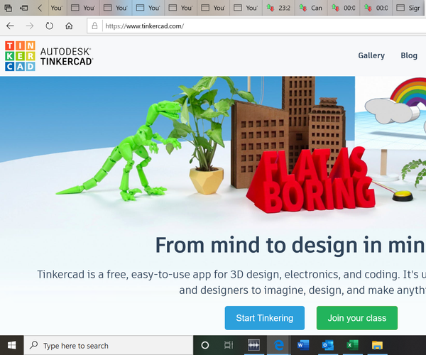Click the Autodesk Tinkercad wordmark
This screenshot has width=426, height=355.
[67, 56]
